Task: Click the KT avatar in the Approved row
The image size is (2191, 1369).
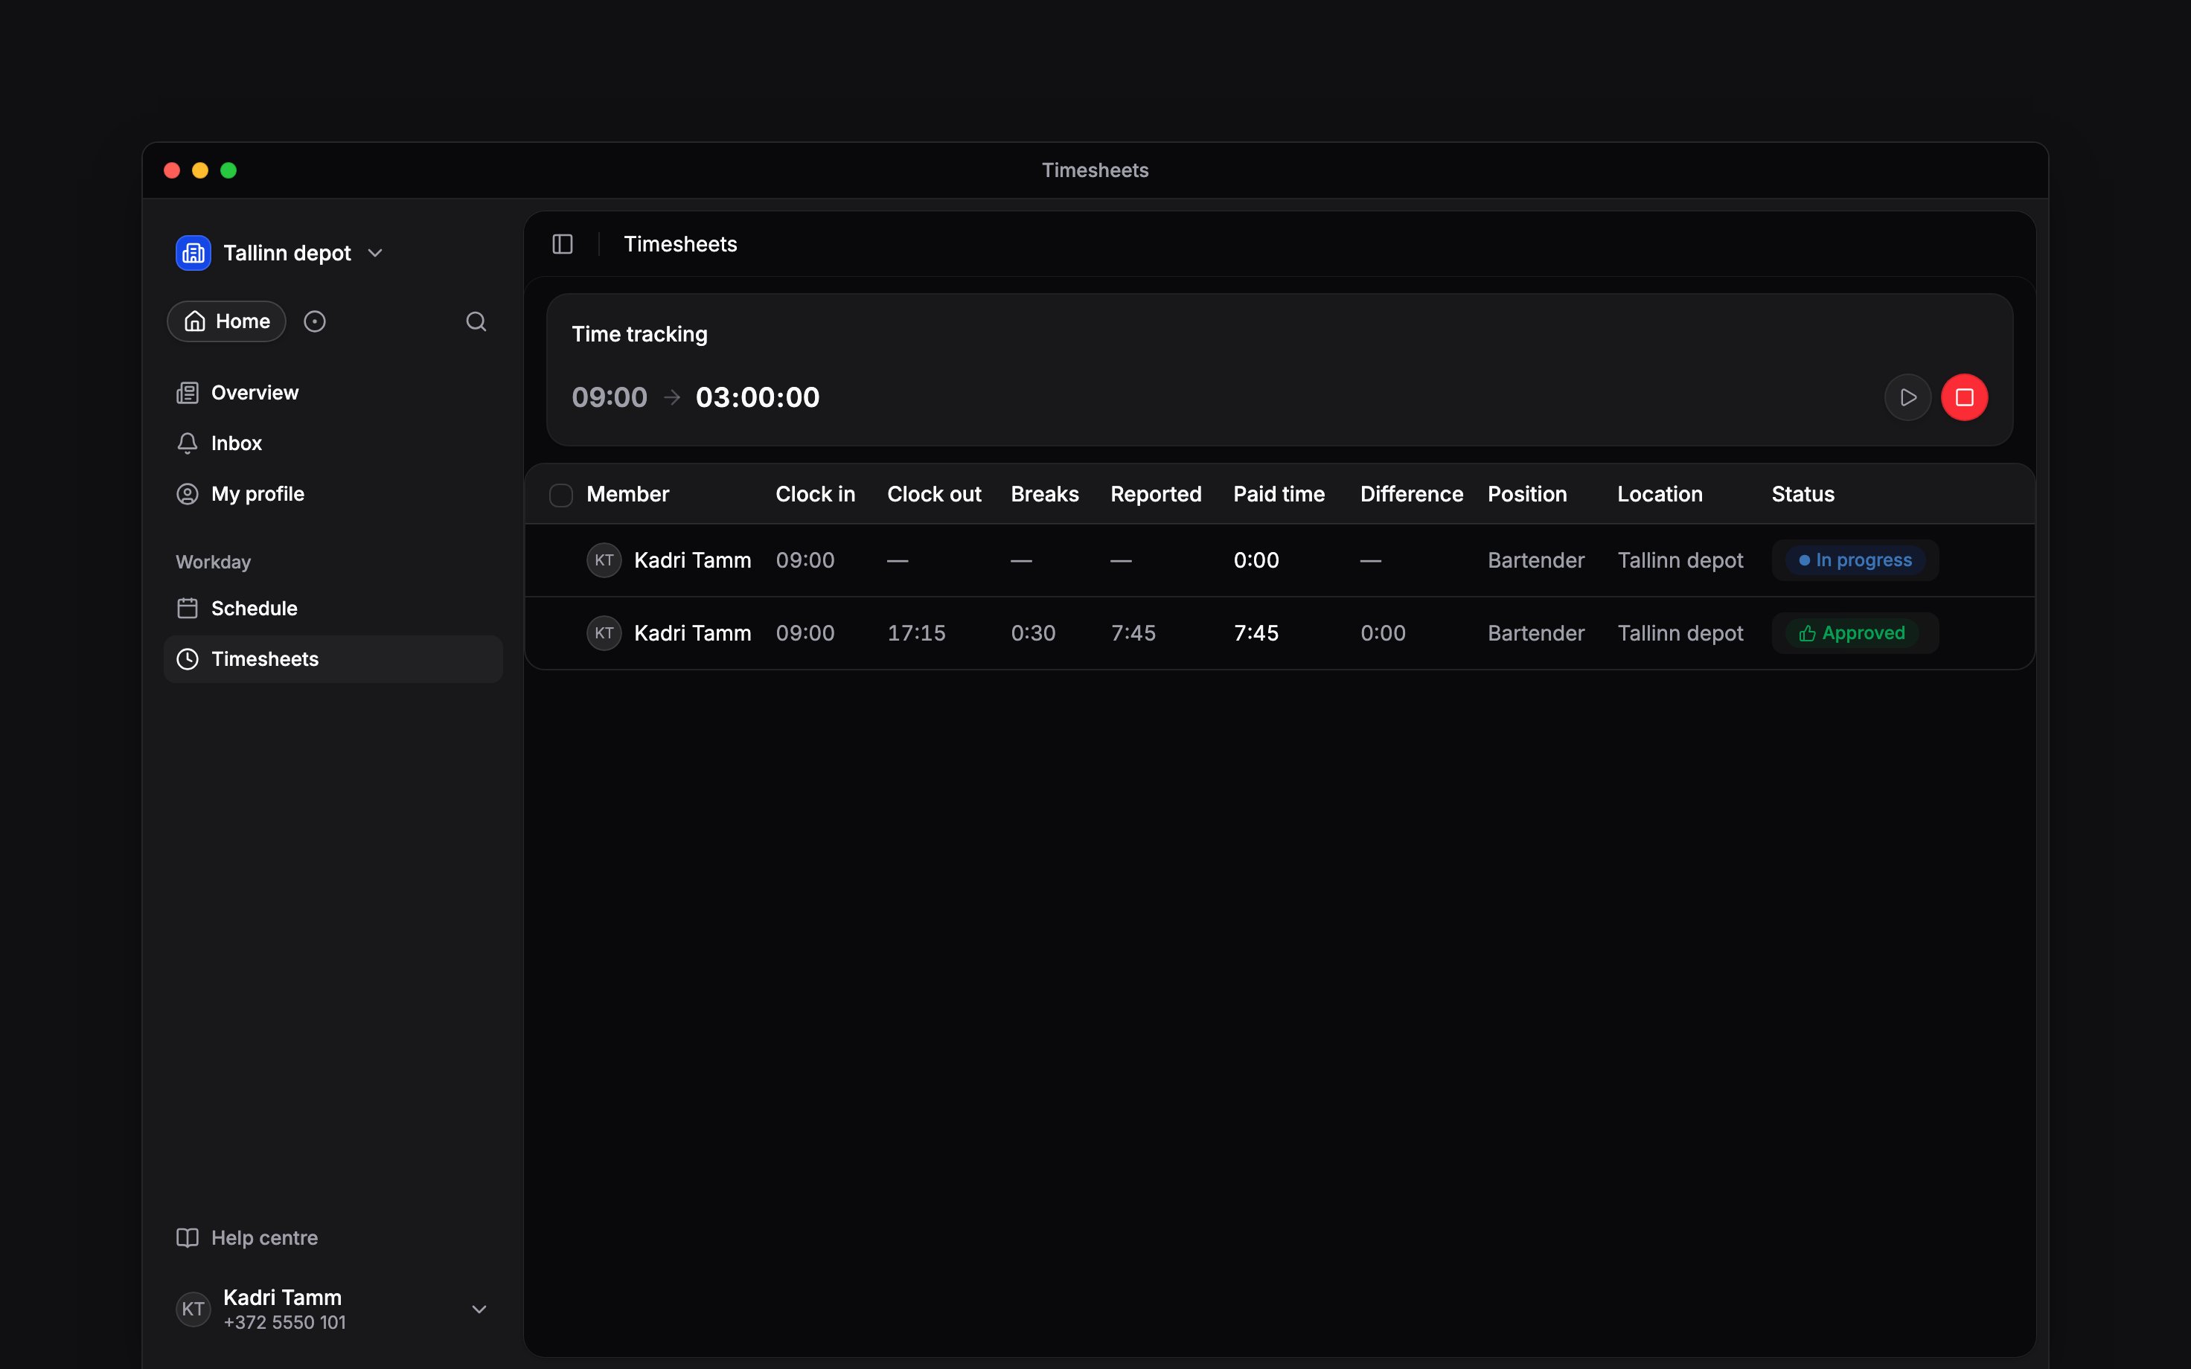Action: click(604, 633)
